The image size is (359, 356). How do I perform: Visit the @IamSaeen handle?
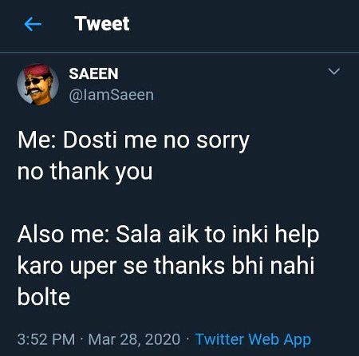[112, 95]
